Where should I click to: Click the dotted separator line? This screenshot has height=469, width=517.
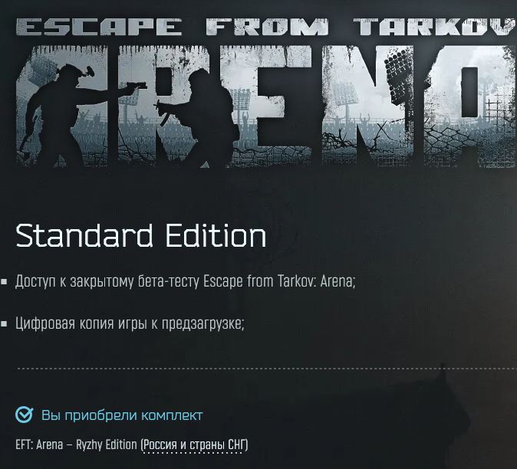pyautogui.click(x=266, y=369)
